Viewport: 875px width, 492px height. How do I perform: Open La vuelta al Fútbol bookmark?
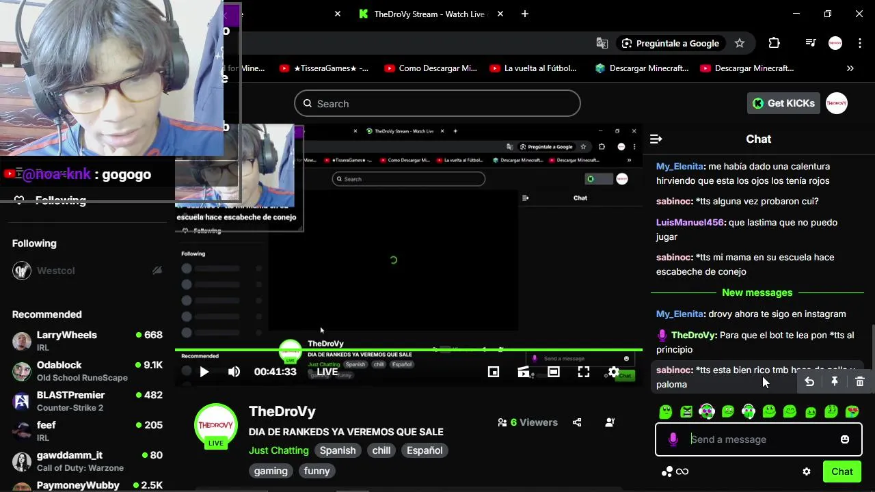click(x=533, y=68)
